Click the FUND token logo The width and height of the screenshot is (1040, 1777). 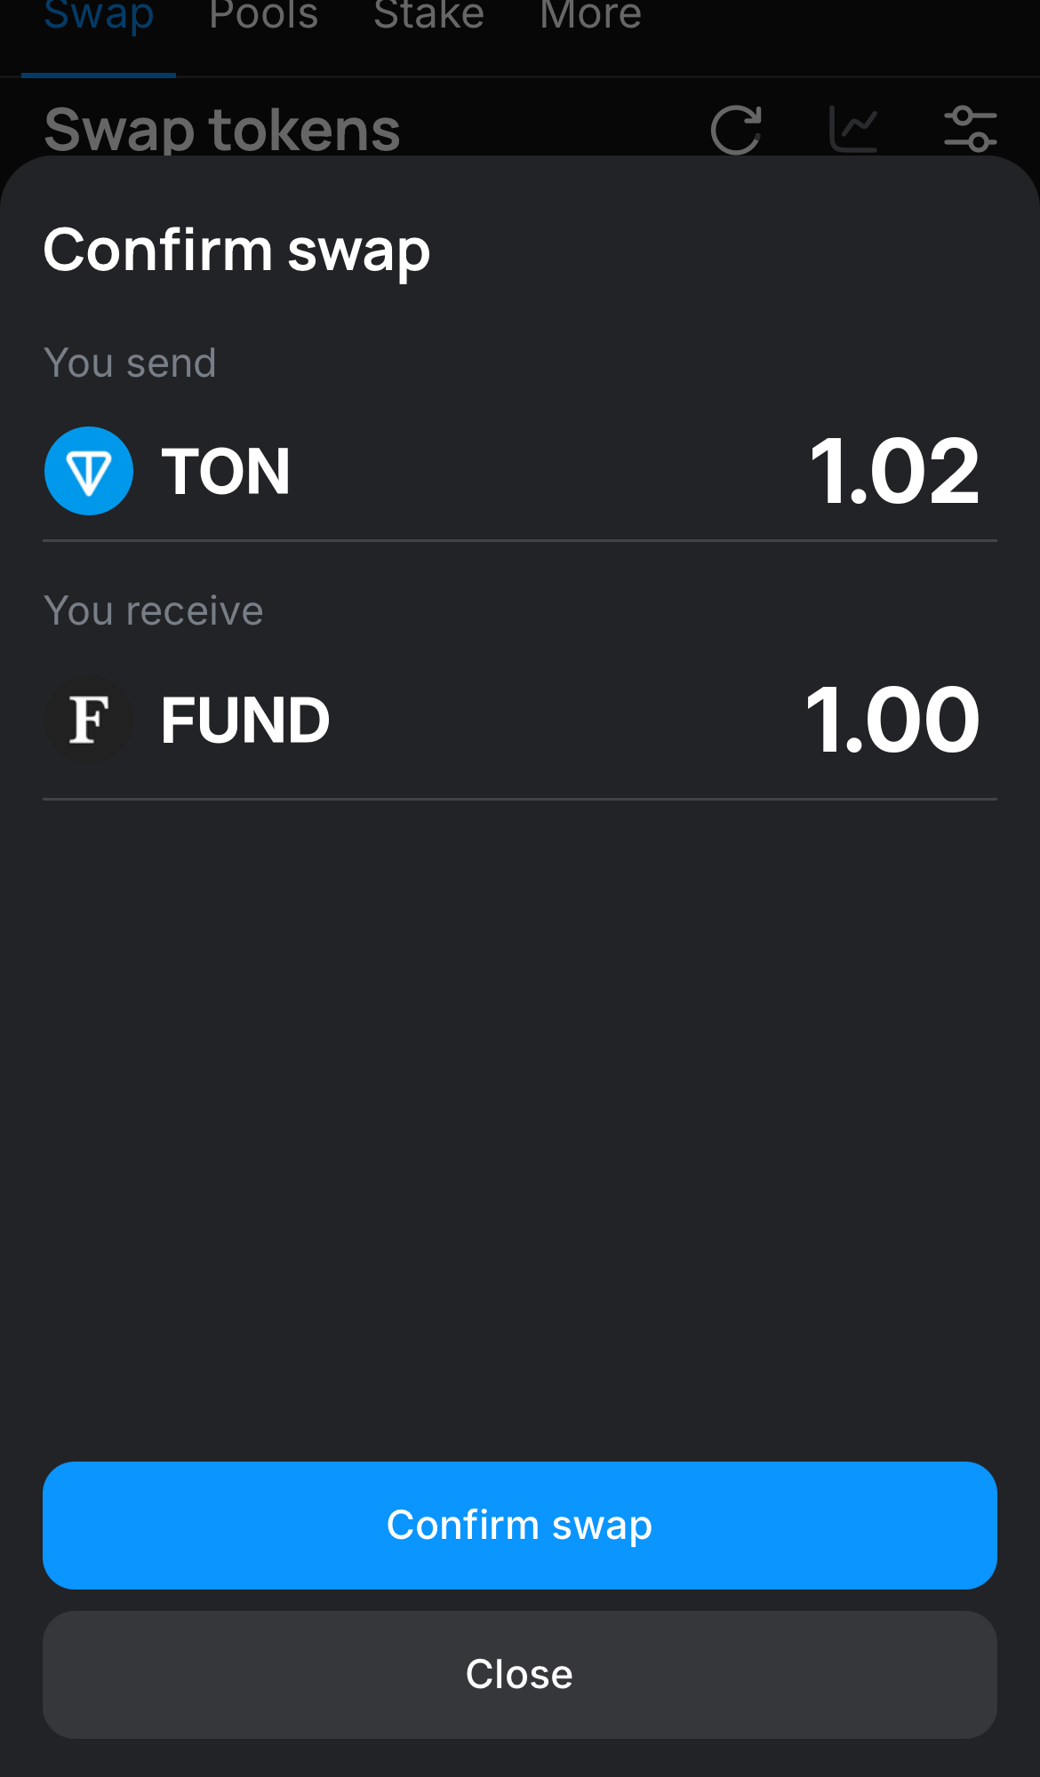(89, 720)
